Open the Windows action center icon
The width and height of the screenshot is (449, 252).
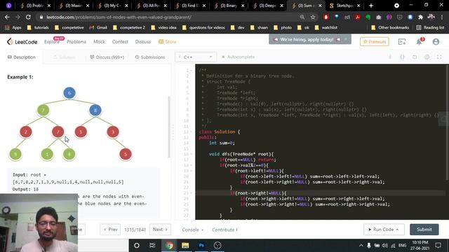click(438, 246)
